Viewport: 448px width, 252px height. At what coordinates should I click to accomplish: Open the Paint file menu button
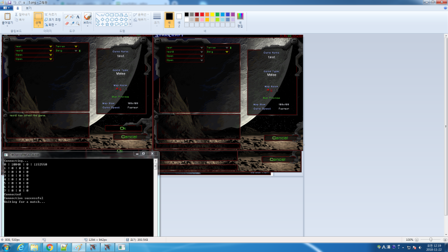pyautogui.click(x=6, y=8)
